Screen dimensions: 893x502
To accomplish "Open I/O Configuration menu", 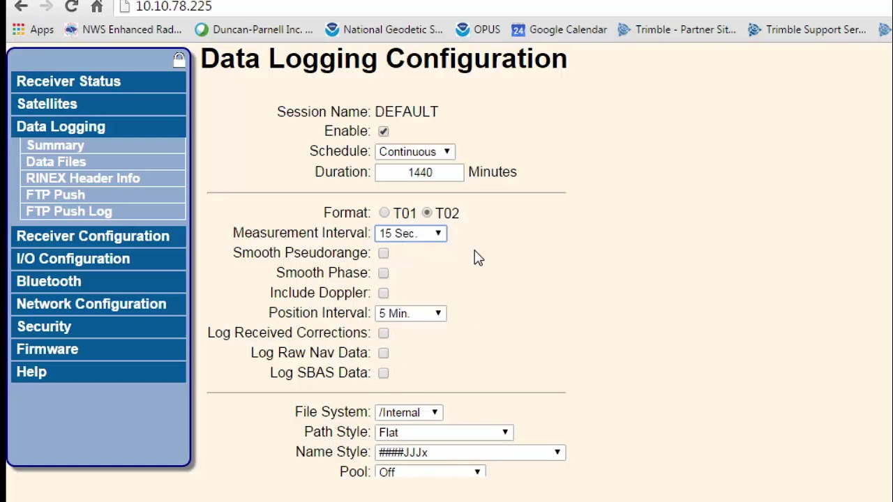I will point(98,259).
